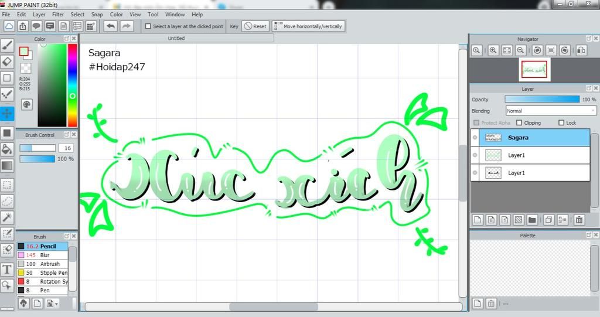This screenshot has width=600, height=317.
Task: Switch to the Untitled canvas tab
Action: 176,38
